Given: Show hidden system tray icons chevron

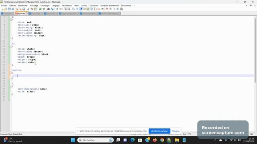Looking at the screenshot, I should (215, 140).
